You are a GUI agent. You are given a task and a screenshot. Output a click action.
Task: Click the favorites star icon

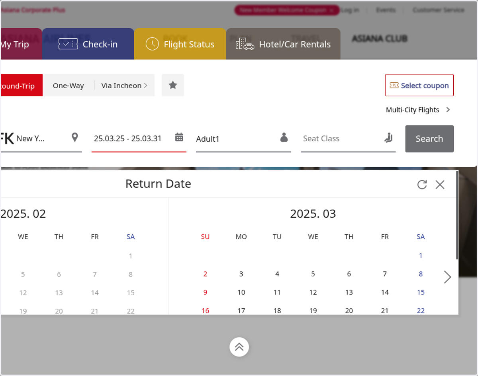coord(173,85)
